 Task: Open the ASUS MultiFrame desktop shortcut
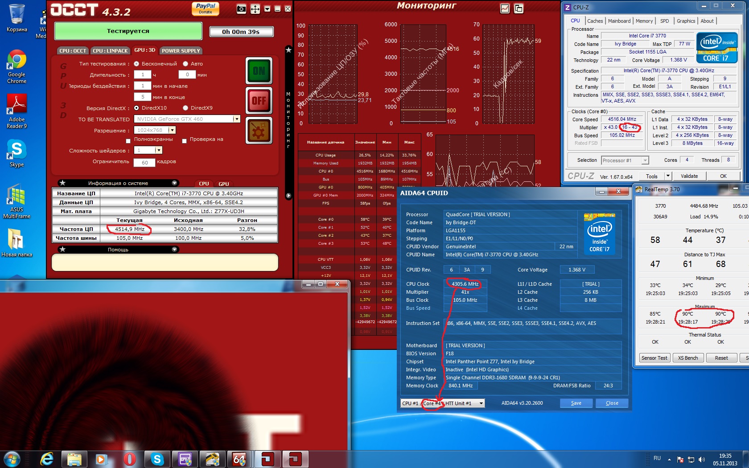pos(16,201)
